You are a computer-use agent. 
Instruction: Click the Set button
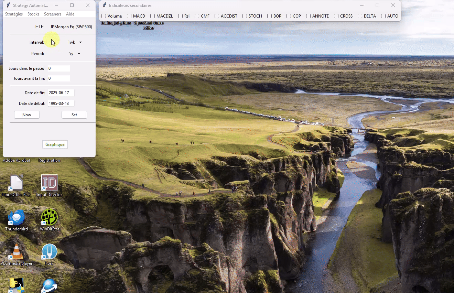coord(74,115)
